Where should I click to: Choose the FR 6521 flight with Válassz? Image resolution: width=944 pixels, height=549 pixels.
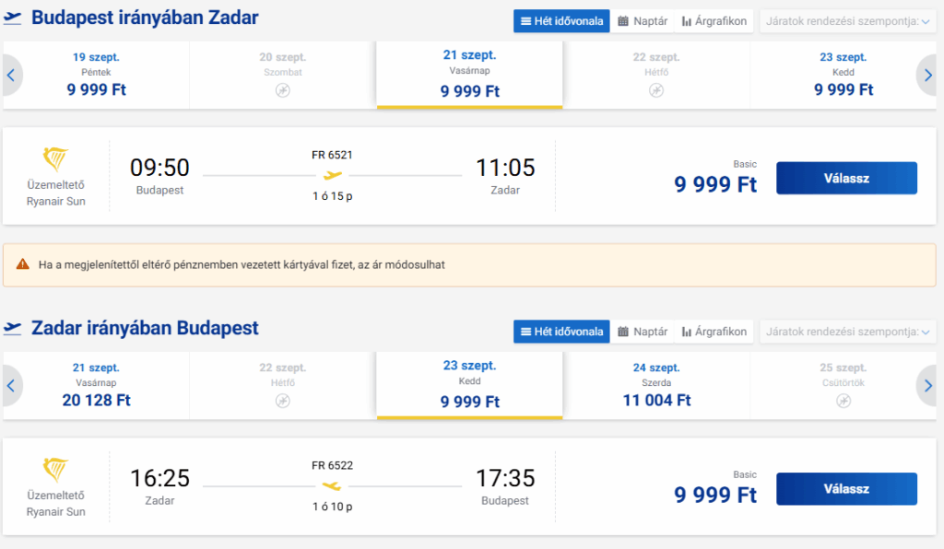[846, 178]
